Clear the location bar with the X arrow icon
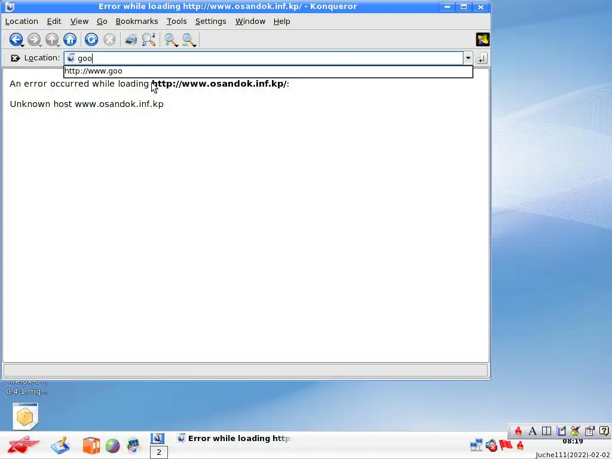 15,58
